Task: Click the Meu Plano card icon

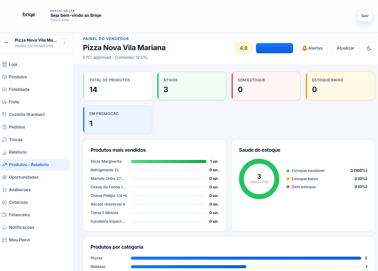Action: [x=4, y=240]
